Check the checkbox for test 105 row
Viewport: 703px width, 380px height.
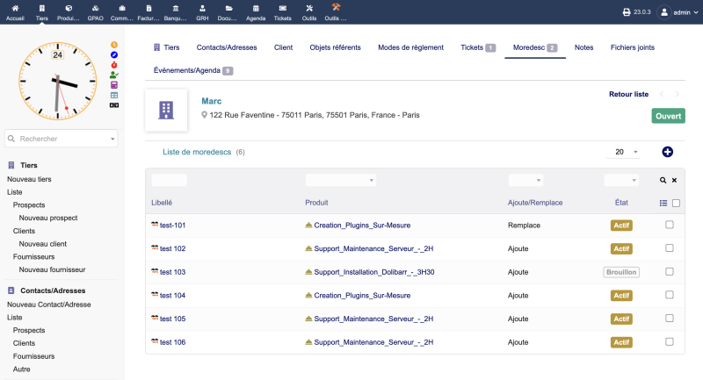pos(670,319)
